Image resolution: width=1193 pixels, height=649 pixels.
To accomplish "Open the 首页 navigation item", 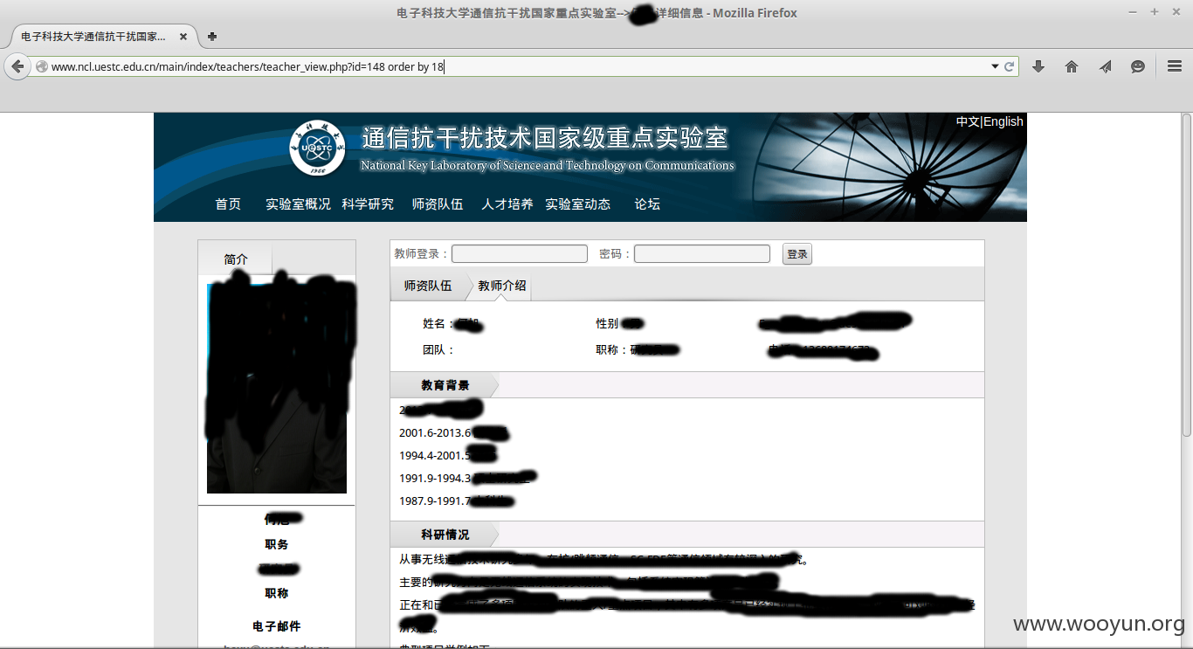I will click(228, 204).
